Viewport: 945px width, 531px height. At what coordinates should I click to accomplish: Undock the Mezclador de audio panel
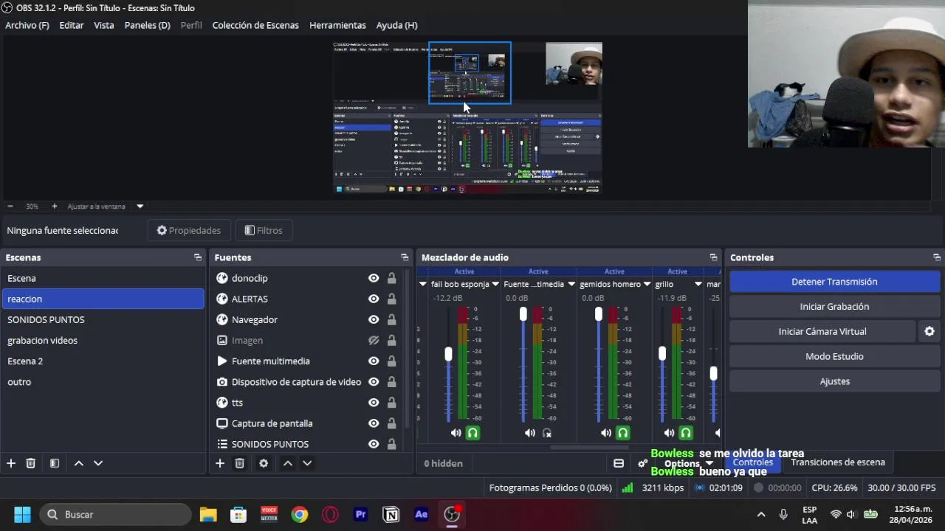coord(713,257)
